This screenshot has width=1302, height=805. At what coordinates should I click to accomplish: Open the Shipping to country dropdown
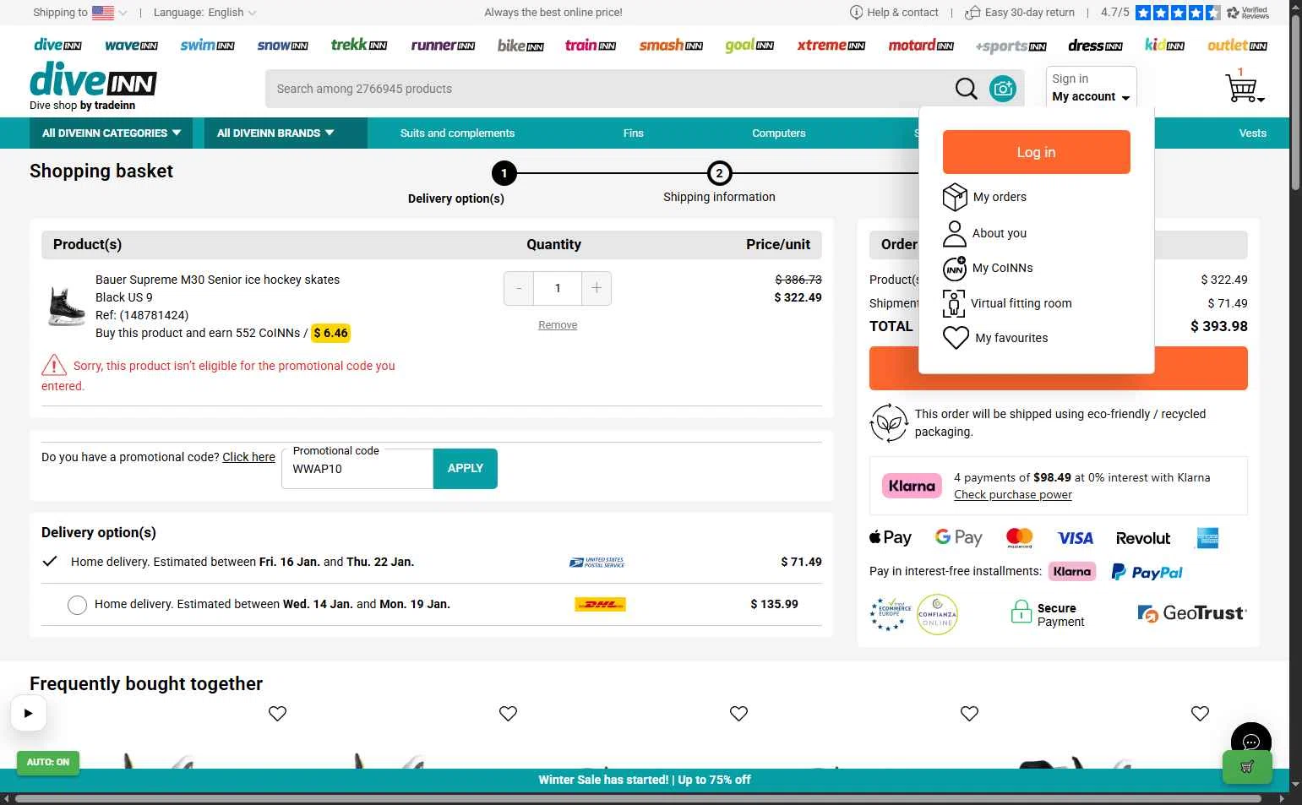pyautogui.click(x=80, y=13)
